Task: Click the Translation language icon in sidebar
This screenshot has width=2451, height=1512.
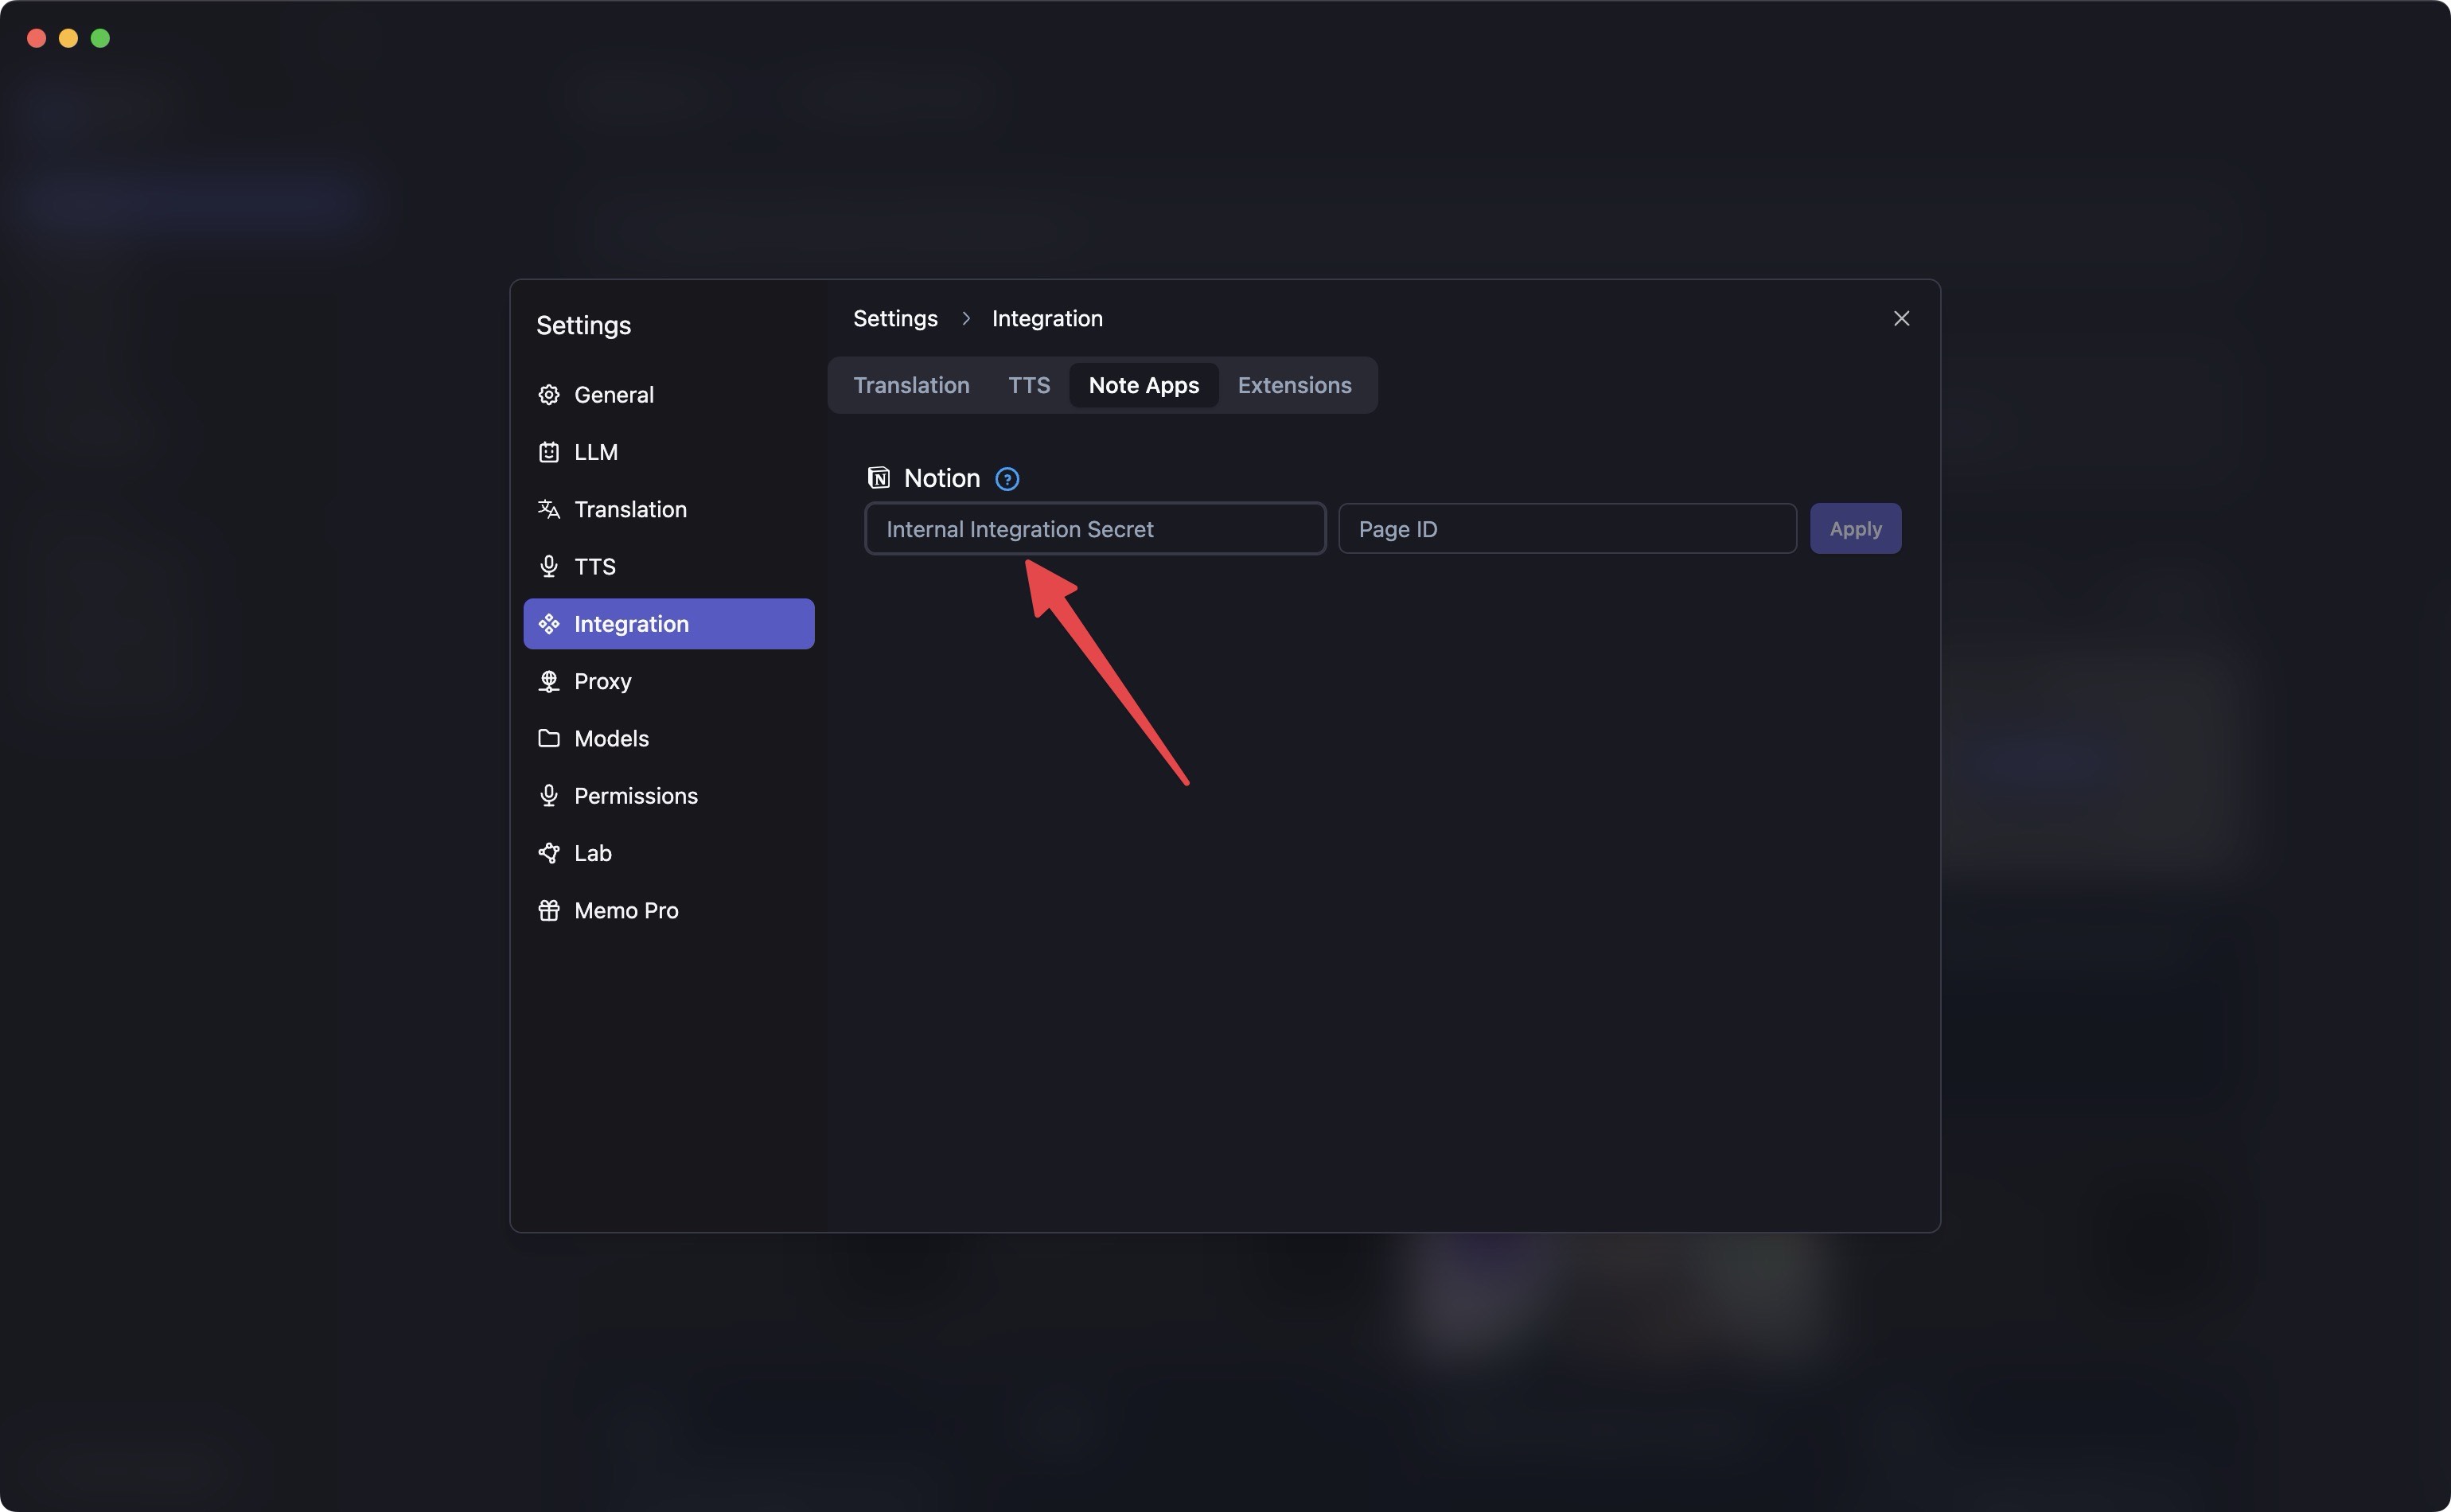Action: 548,509
